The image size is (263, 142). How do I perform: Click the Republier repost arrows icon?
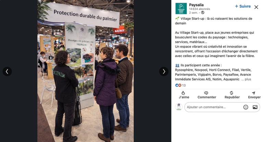(231, 93)
